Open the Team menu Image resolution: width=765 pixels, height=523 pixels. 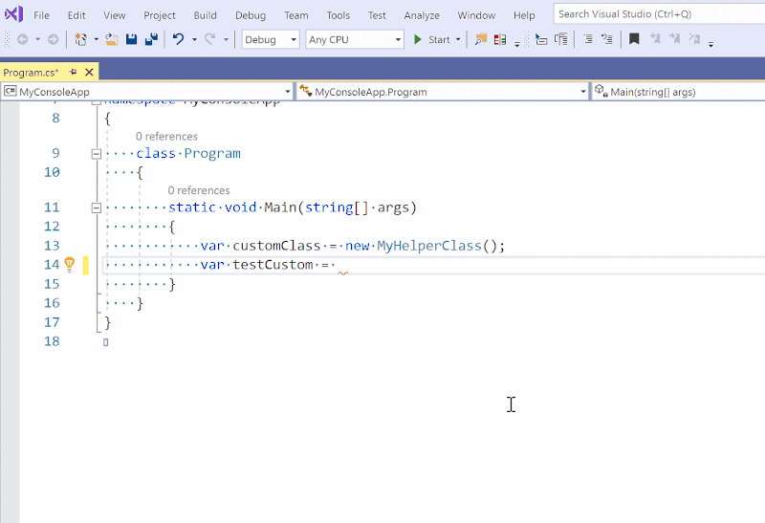pyautogui.click(x=296, y=15)
